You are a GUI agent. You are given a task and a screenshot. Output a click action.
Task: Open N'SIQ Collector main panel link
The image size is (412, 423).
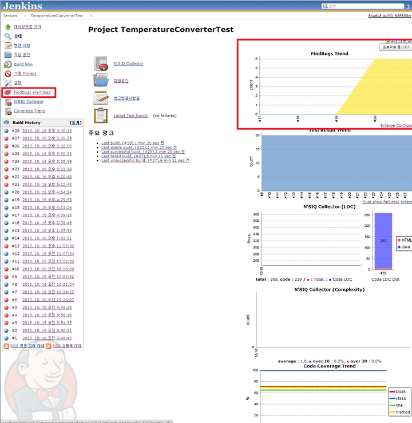coord(129,63)
